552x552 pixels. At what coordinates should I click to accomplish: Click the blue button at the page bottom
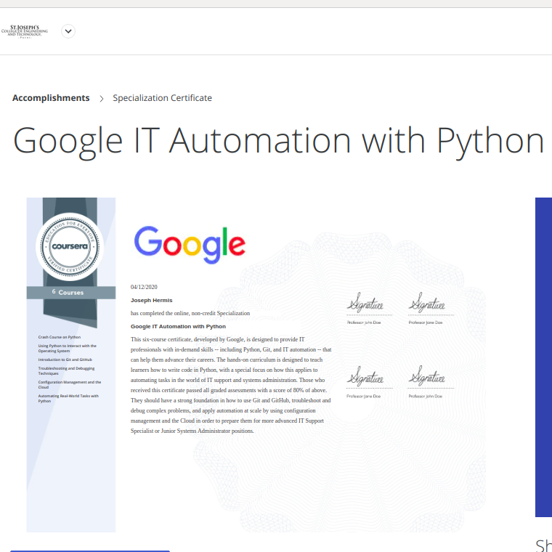coord(90,551)
